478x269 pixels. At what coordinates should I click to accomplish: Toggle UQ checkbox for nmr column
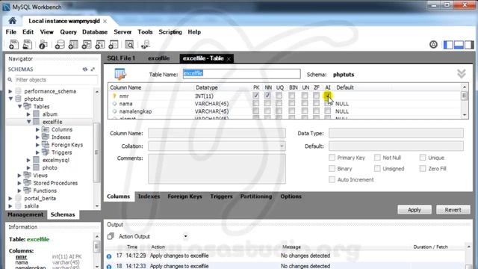click(279, 96)
